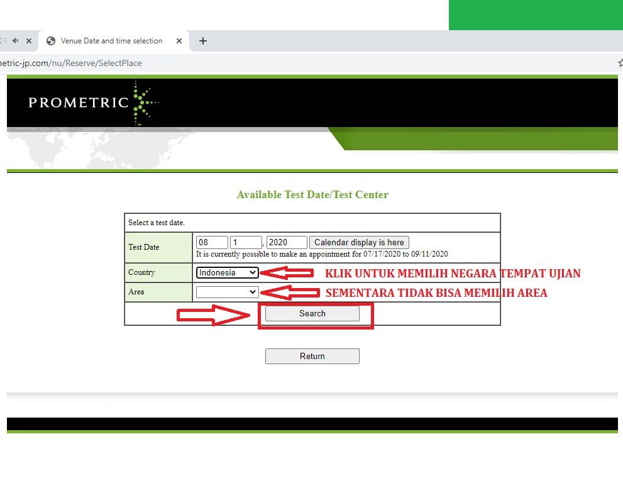The width and height of the screenshot is (623, 483).
Task: Click the Available Test Date/Test Center heading
Action: 312,194
